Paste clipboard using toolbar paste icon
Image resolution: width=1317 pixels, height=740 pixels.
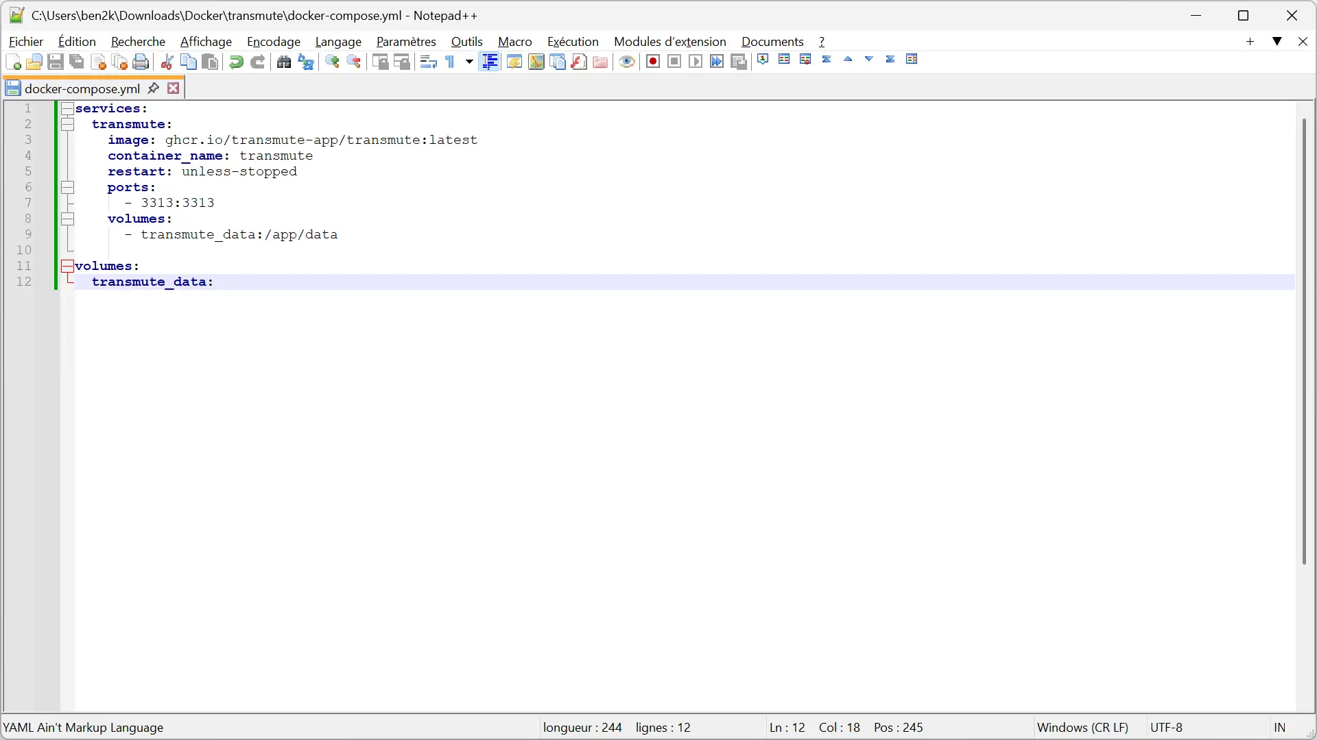(x=210, y=62)
